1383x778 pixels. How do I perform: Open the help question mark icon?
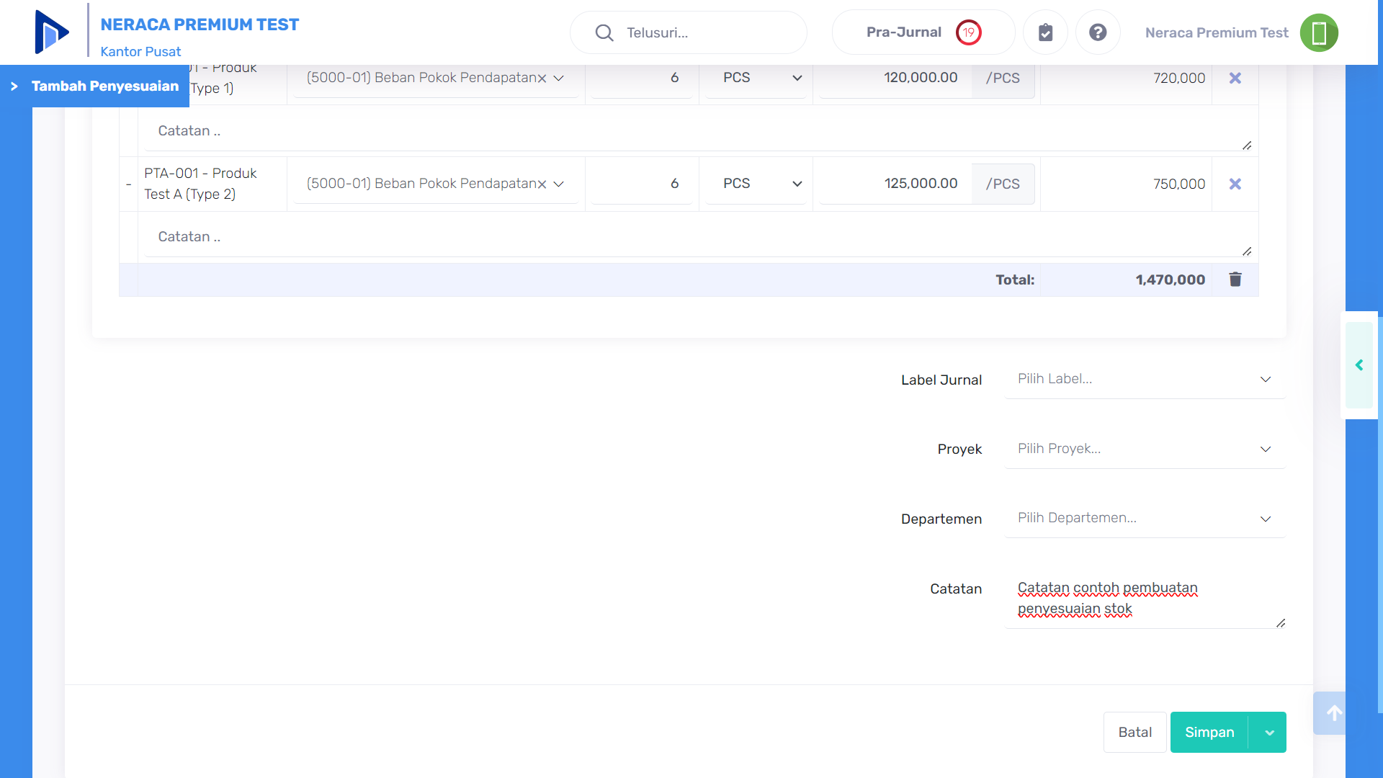[x=1097, y=32]
